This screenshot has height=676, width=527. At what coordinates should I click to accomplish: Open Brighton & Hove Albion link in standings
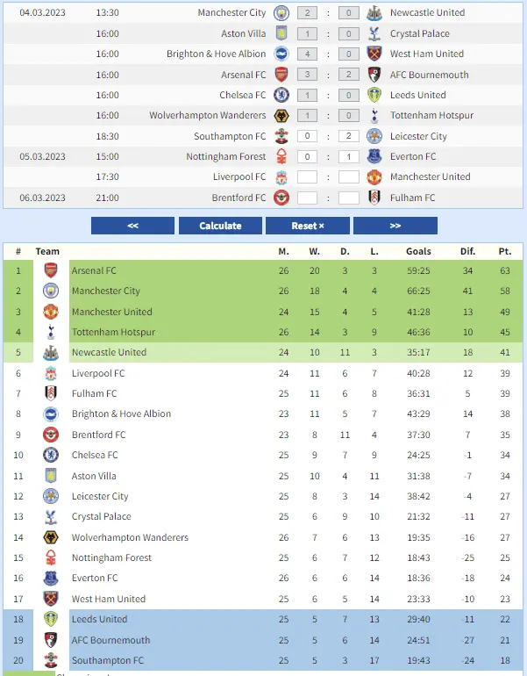click(121, 414)
